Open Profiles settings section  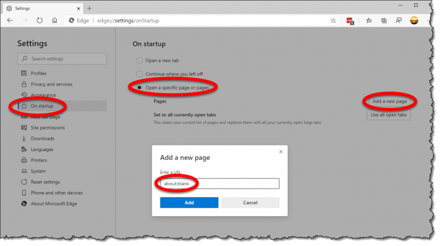coord(38,73)
